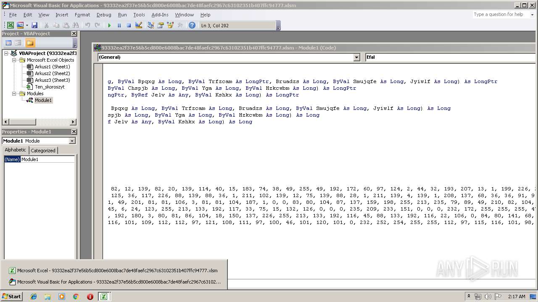Click View Code icon in Project panel
The width and height of the screenshot is (538, 302).
click(8, 43)
